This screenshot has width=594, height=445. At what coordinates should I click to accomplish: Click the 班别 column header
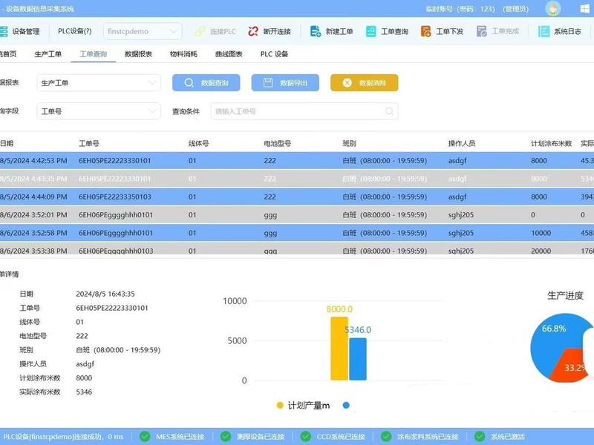click(x=349, y=143)
